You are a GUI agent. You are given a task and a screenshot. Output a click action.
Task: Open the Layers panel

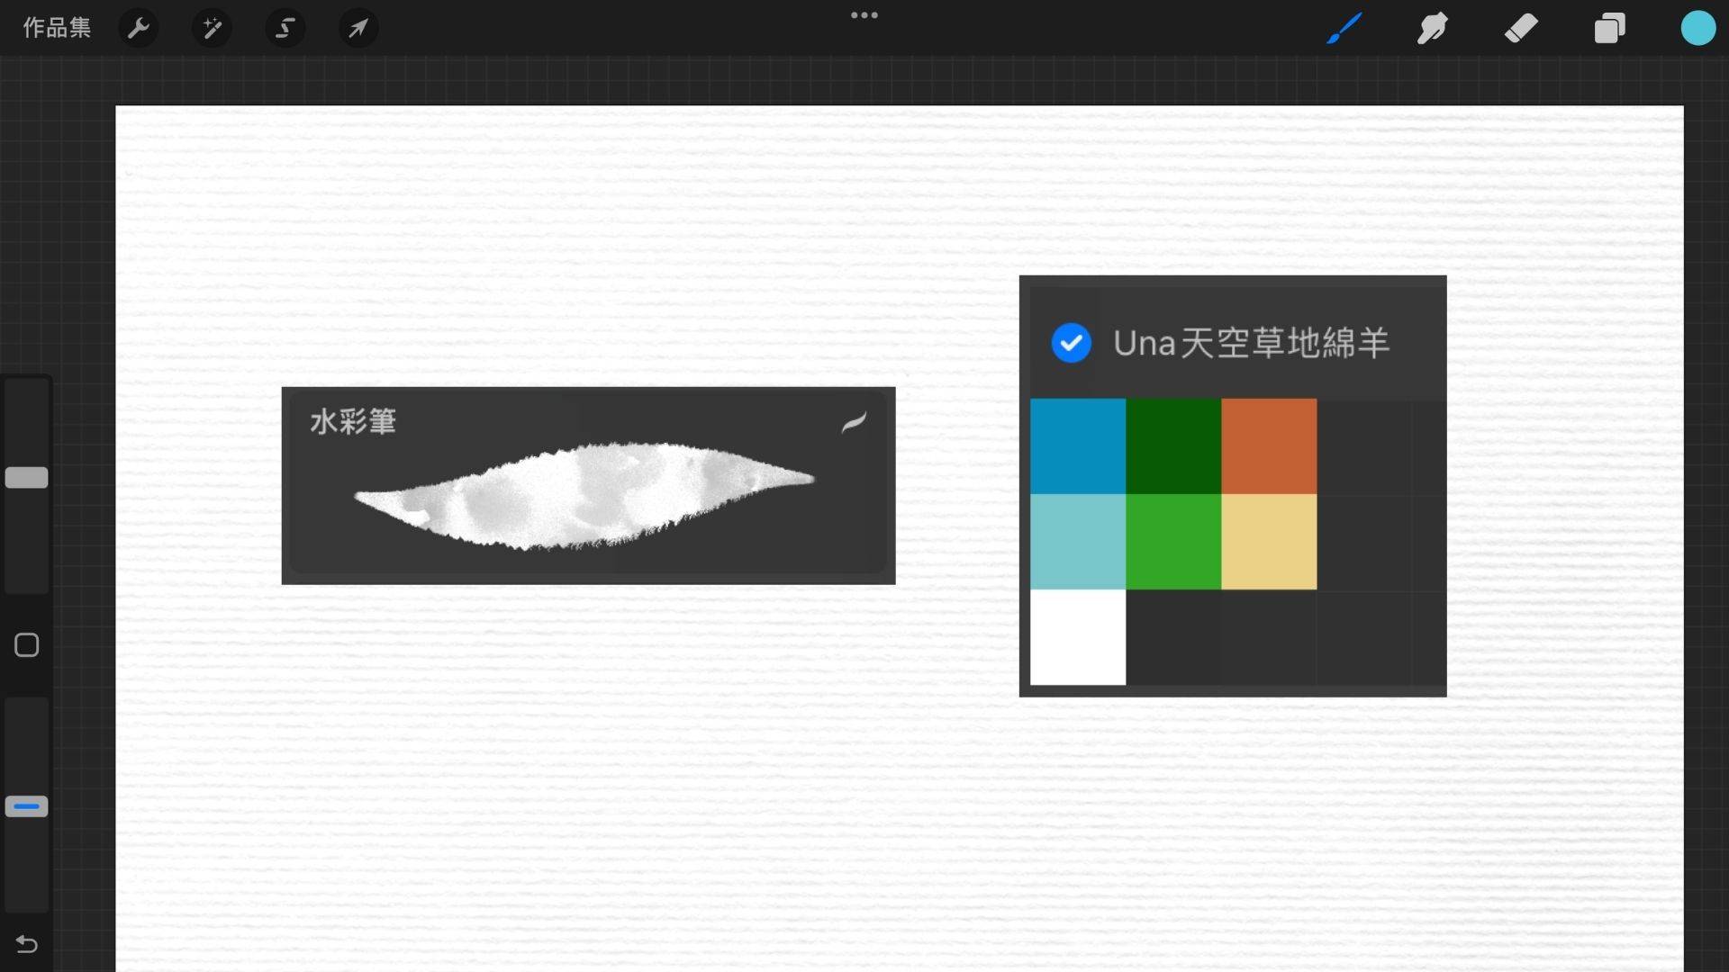(x=1609, y=29)
